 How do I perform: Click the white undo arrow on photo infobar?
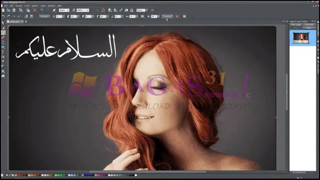coord(3,17)
